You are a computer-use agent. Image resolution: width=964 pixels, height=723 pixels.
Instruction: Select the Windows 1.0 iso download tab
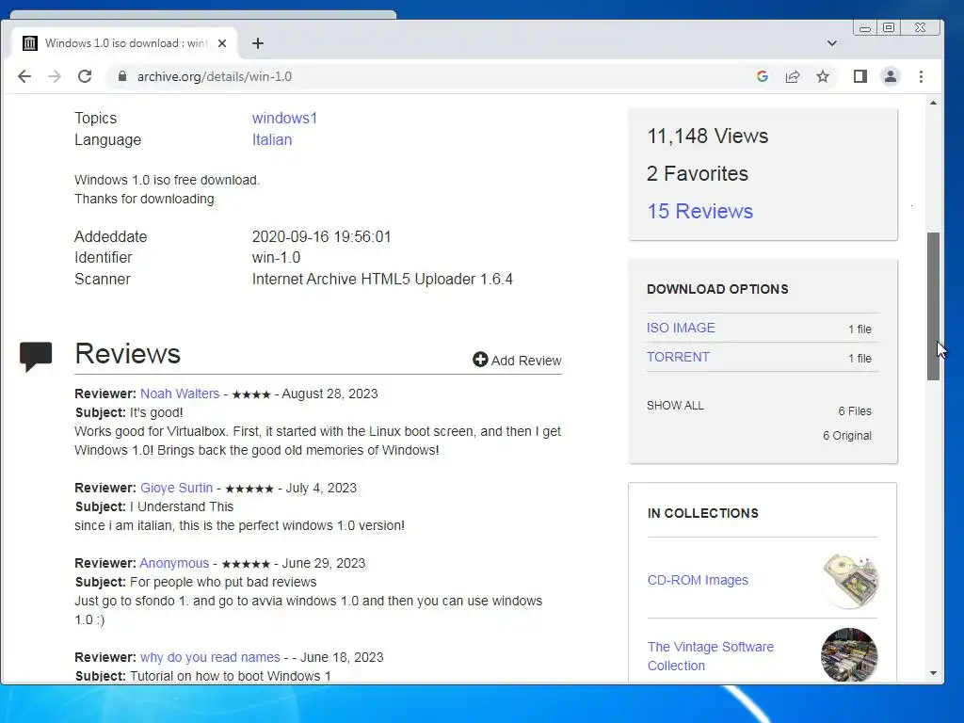[x=125, y=43]
